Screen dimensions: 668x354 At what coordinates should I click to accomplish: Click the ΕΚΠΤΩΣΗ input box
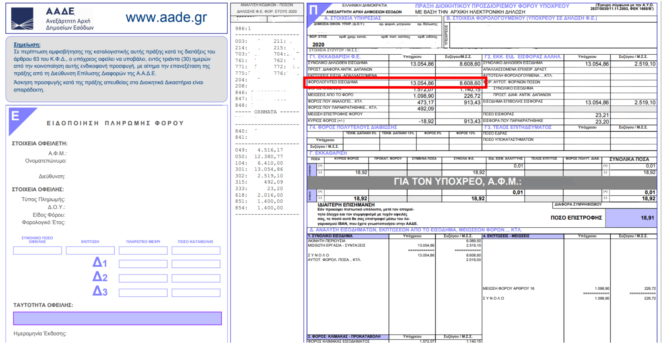point(90,250)
